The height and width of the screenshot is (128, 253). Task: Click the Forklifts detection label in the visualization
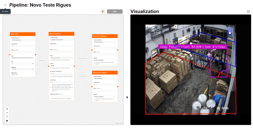pos(193,47)
